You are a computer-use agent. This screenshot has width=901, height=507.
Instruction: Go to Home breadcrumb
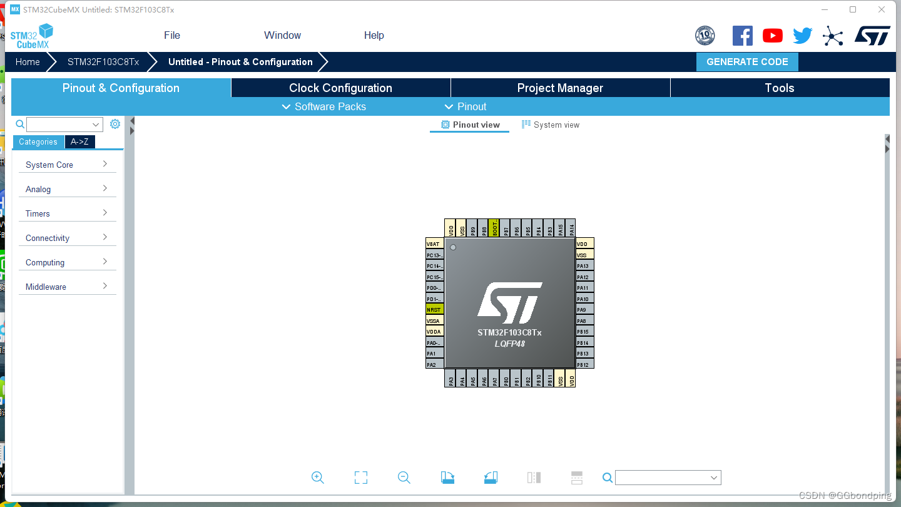28,62
